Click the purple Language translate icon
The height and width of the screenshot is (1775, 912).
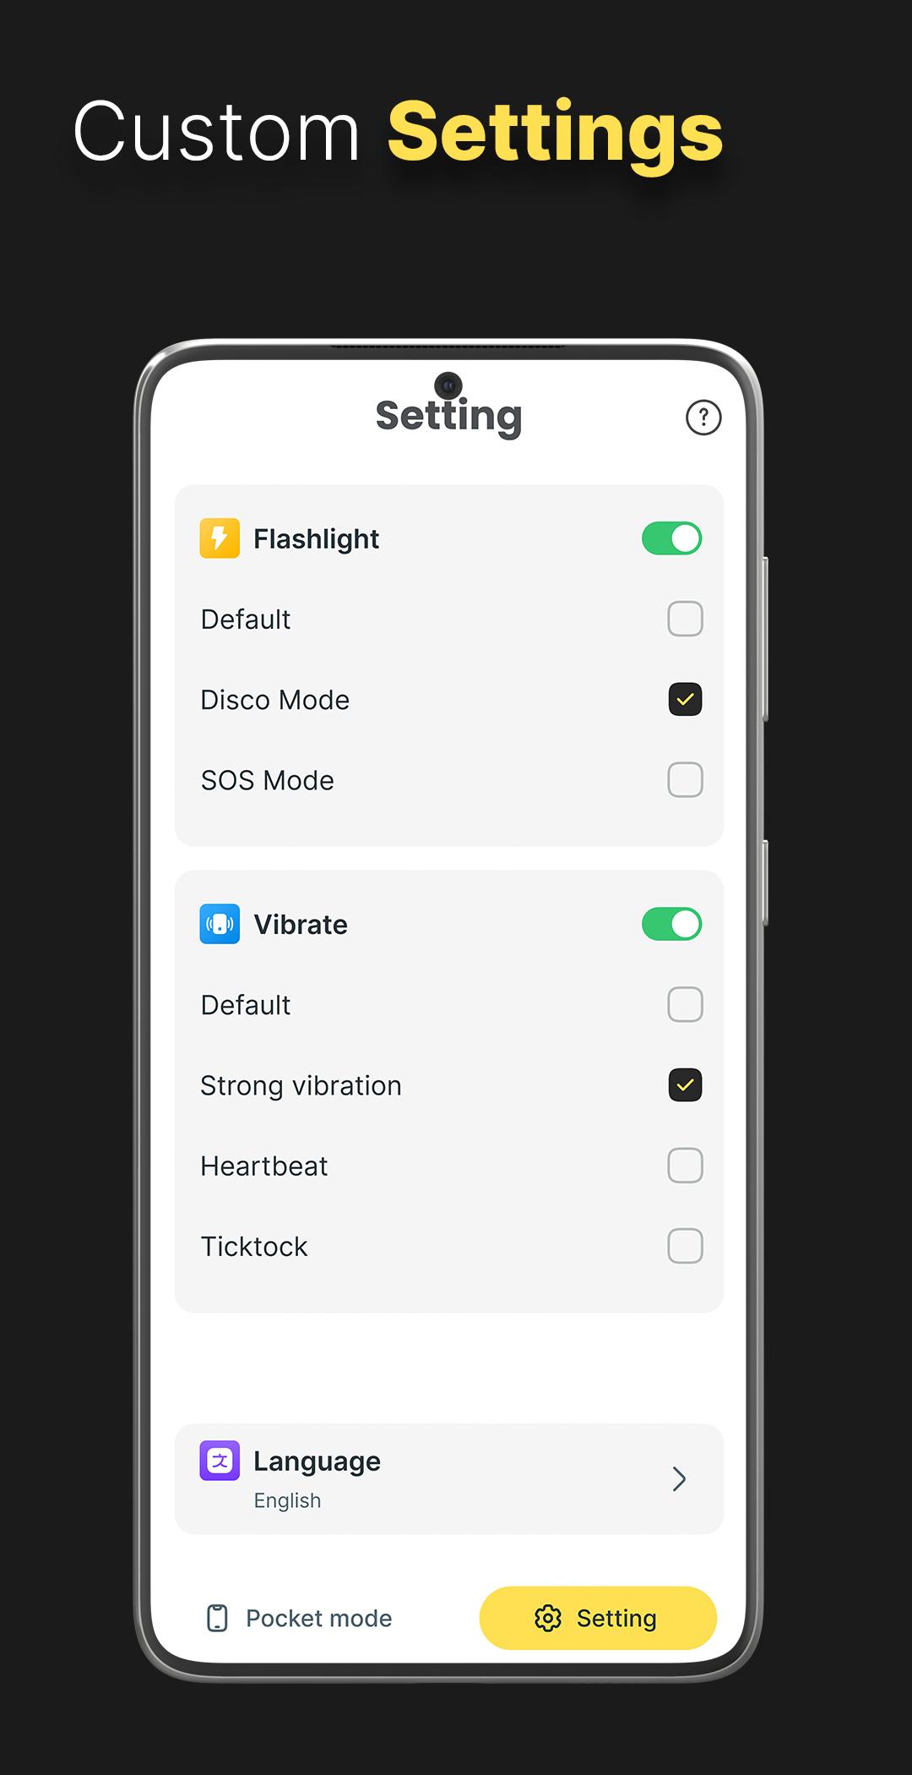coord(220,1461)
